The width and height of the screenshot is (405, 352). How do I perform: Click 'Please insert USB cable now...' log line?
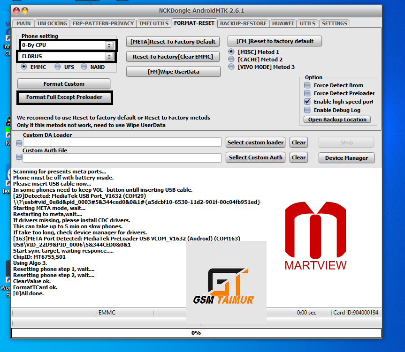click(52, 184)
